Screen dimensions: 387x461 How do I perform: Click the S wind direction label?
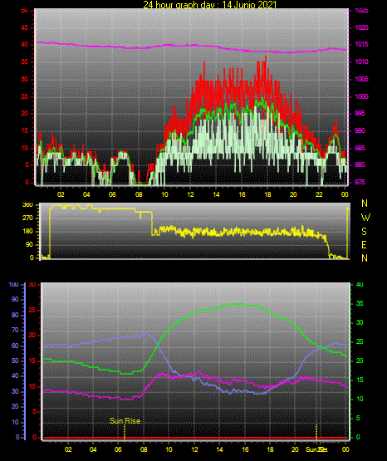(x=364, y=232)
